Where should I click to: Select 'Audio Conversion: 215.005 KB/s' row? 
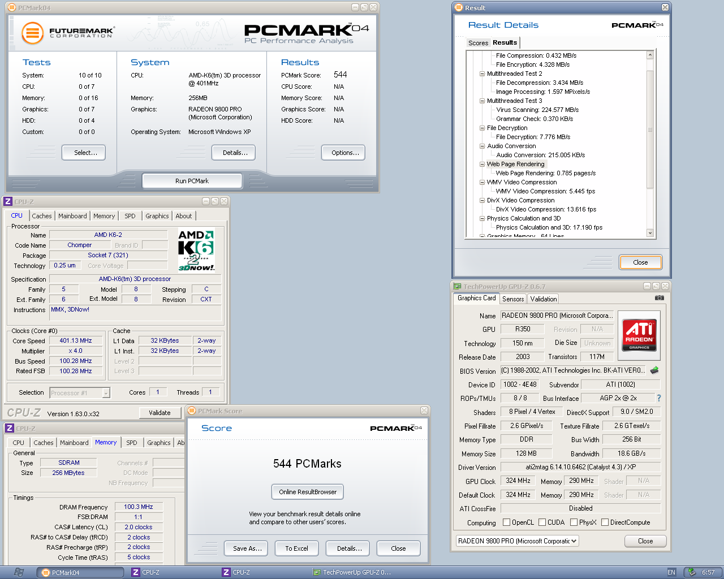[x=540, y=155]
